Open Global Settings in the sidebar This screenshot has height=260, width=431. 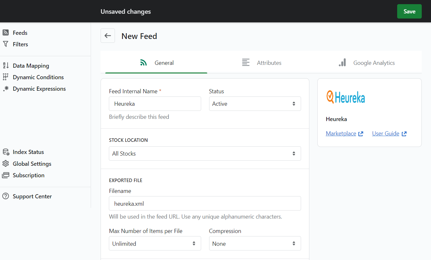click(x=32, y=164)
